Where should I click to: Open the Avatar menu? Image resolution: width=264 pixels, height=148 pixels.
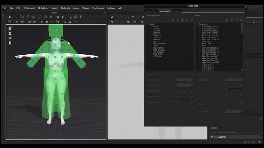click(x=76, y=8)
